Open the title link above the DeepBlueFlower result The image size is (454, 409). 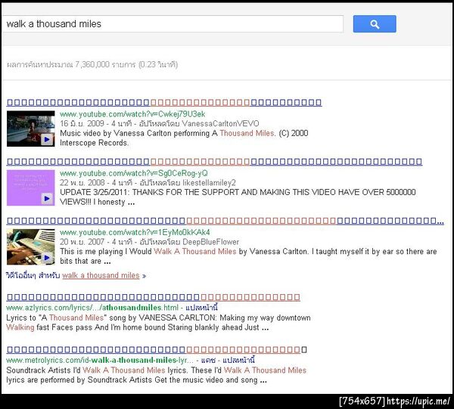point(225,221)
